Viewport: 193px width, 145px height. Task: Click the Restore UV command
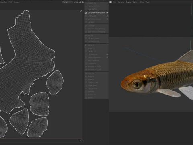pyautogui.click(x=92, y=95)
